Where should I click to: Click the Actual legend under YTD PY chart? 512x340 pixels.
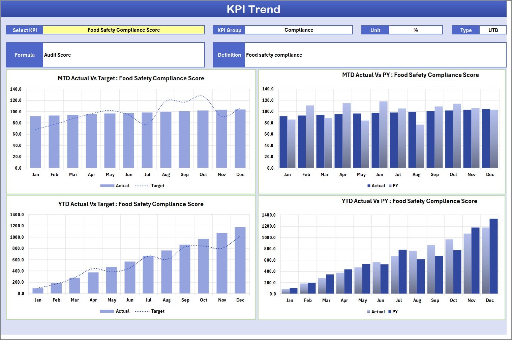pyautogui.click(x=377, y=312)
